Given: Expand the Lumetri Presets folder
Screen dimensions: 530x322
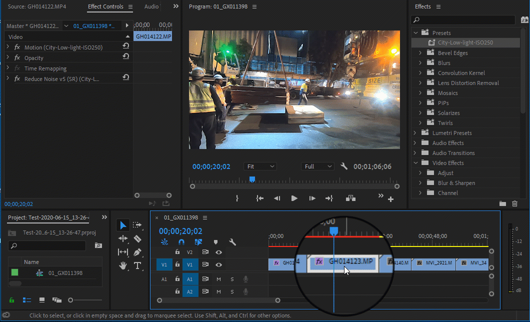Looking at the screenshot, I should pos(414,133).
